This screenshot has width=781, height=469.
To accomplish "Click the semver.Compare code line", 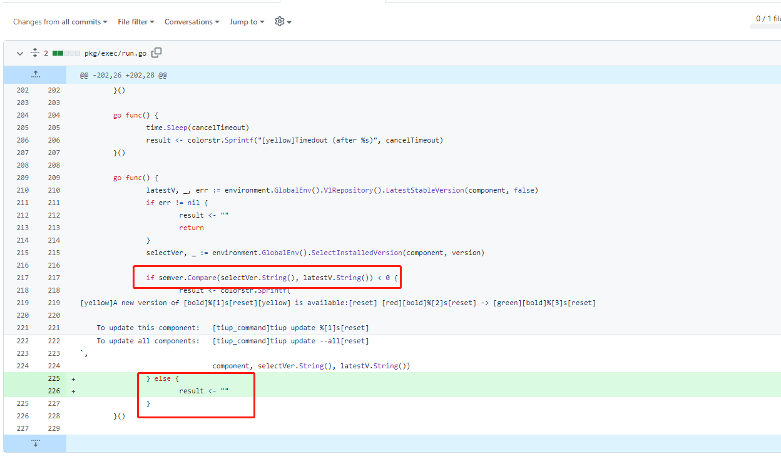I will point(268,278).
